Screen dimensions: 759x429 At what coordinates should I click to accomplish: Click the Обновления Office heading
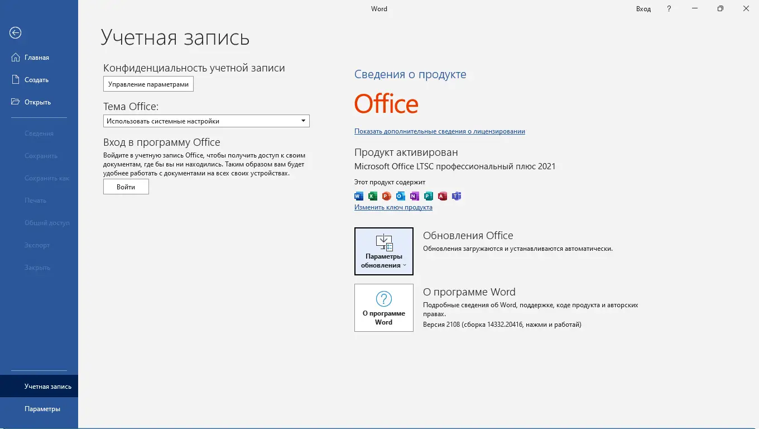point(468,236)
